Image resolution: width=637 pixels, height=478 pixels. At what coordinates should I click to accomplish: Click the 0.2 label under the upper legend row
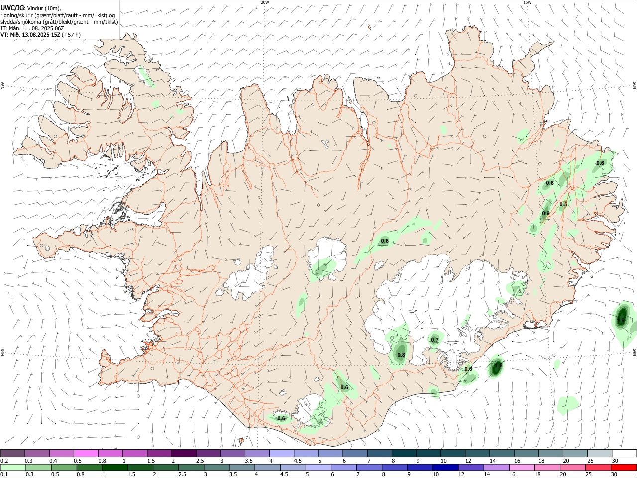click(4, 461)
